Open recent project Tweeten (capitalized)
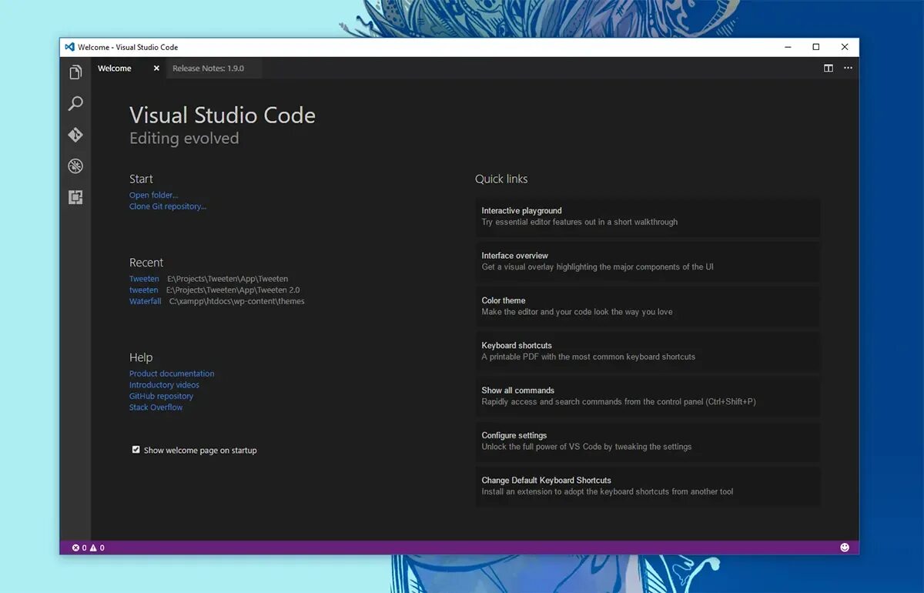 [144, 279]
